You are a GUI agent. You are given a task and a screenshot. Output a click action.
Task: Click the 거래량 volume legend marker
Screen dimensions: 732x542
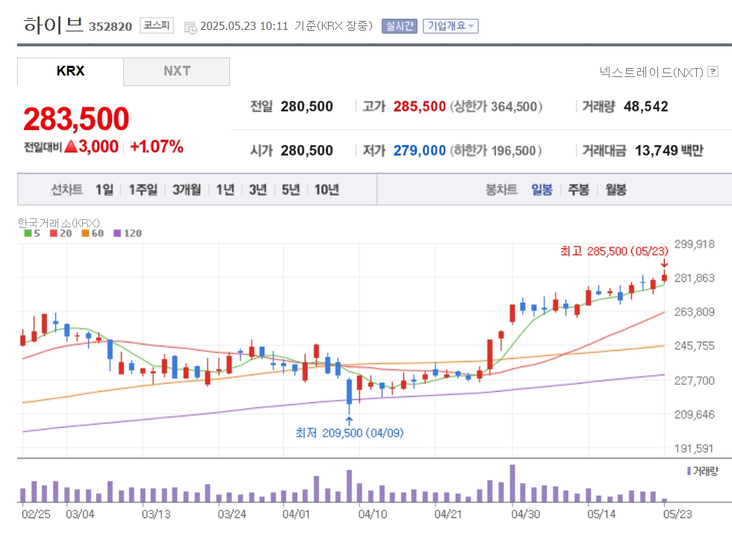(x=689, y=471)
